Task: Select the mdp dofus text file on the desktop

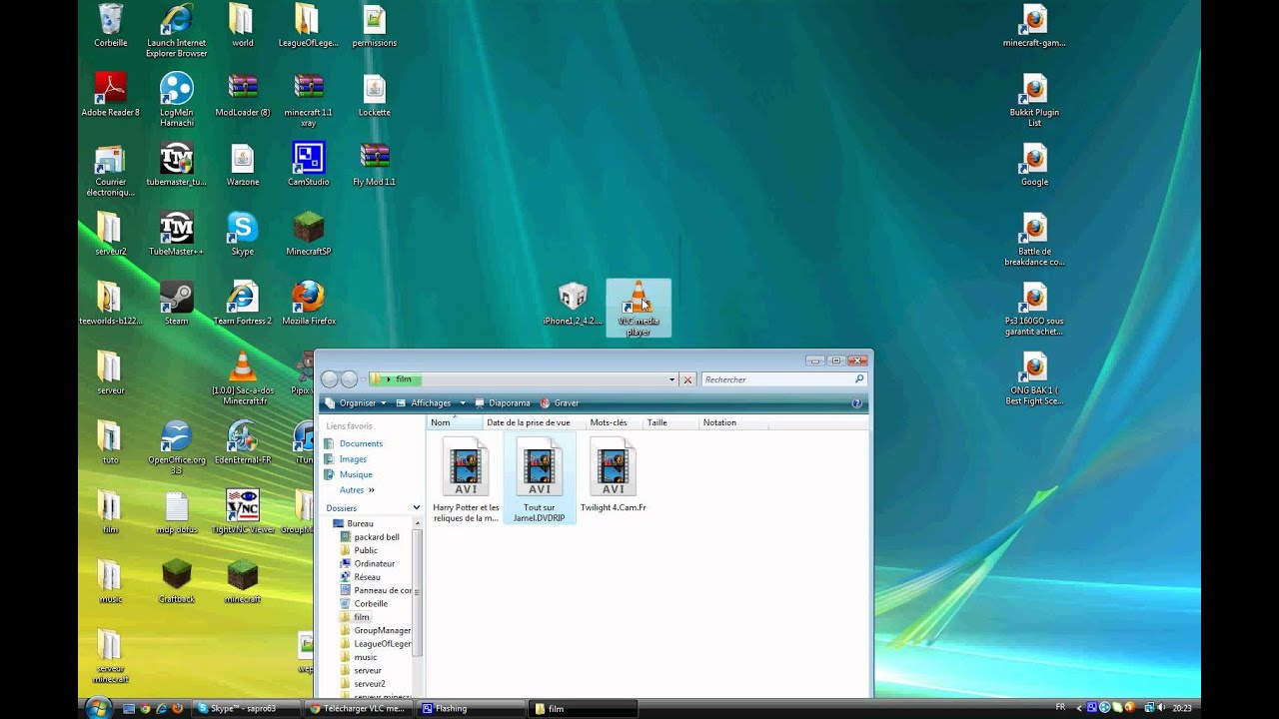Action: click(x=176, y=511)
